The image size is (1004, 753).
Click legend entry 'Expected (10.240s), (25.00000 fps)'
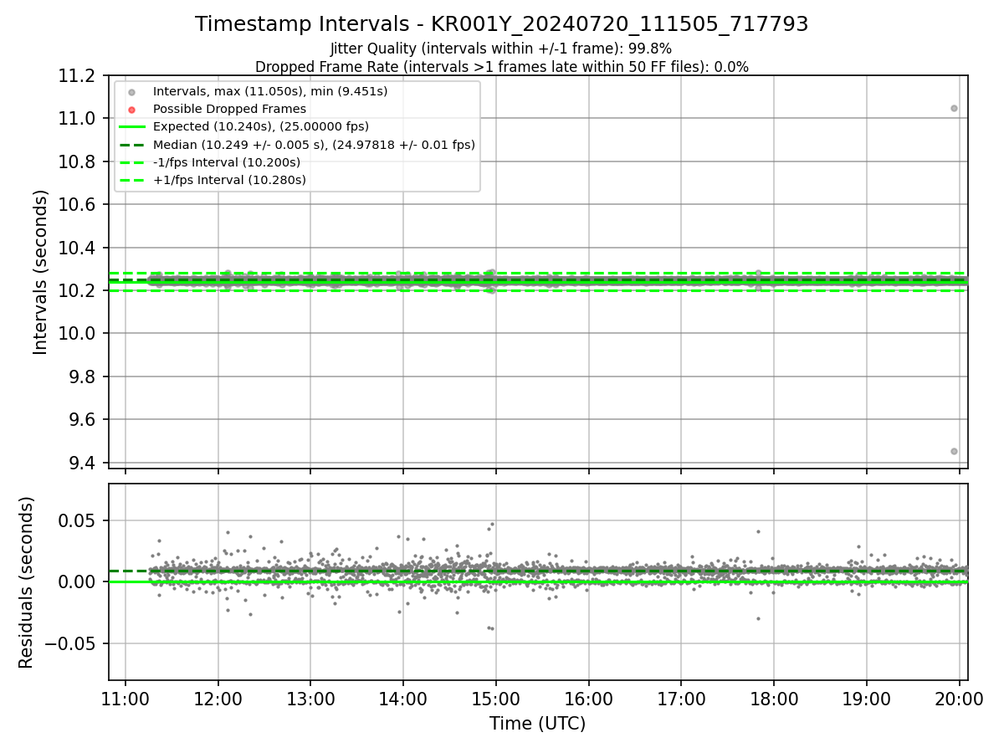pyautogui.click(x=261, y=127)
